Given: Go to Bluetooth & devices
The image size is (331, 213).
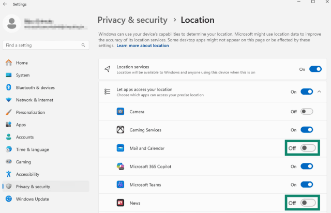Looking at the screenshot, I should click(x=46, y=87).
